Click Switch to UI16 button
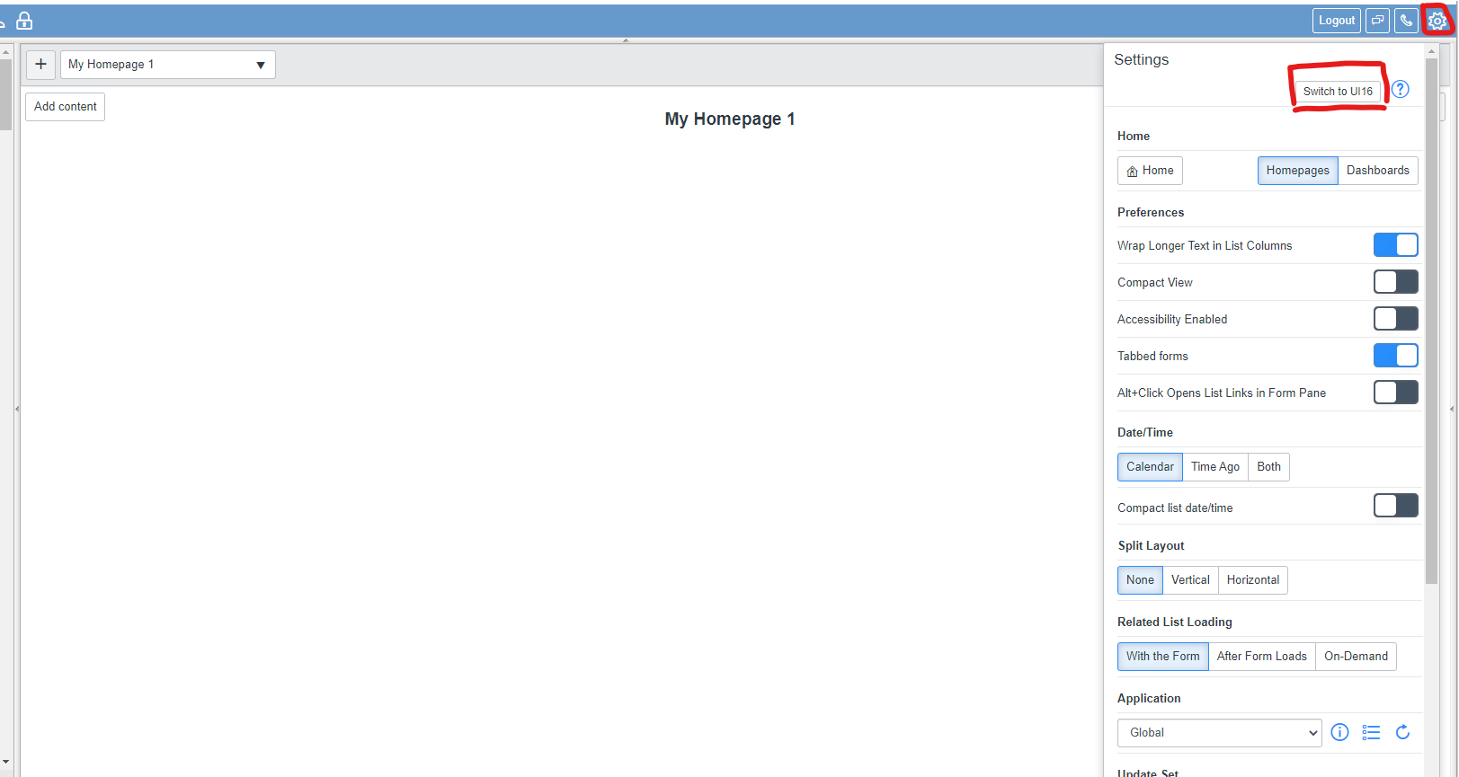 1338,92
